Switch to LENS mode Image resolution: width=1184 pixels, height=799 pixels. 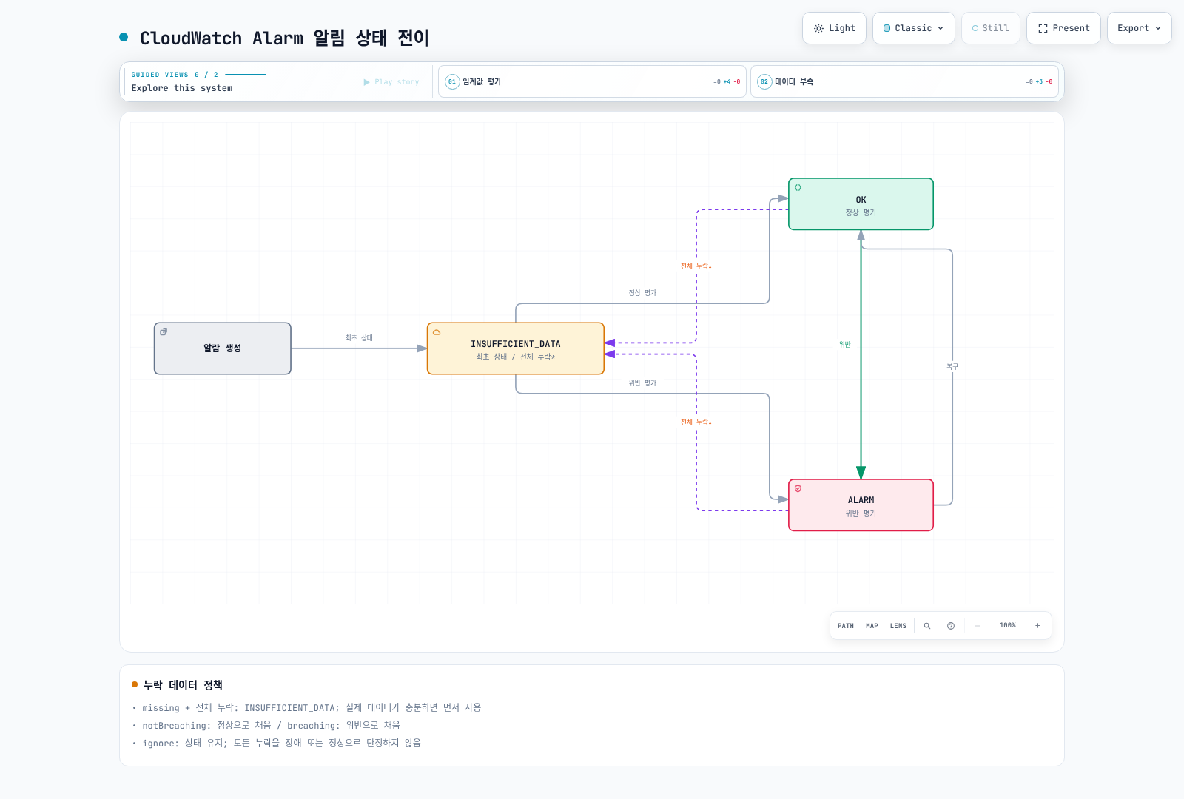(898, 626)
